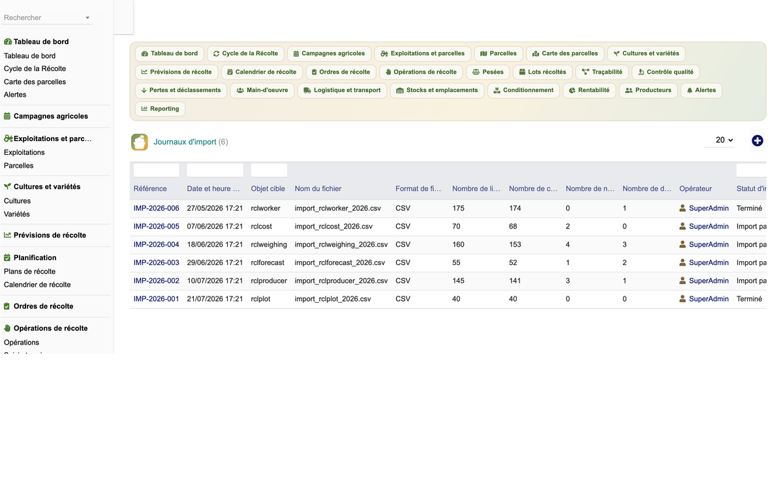
Task: Click the Exploitations et parcelles tractor sidebar icon
Action: pos(8,139)
